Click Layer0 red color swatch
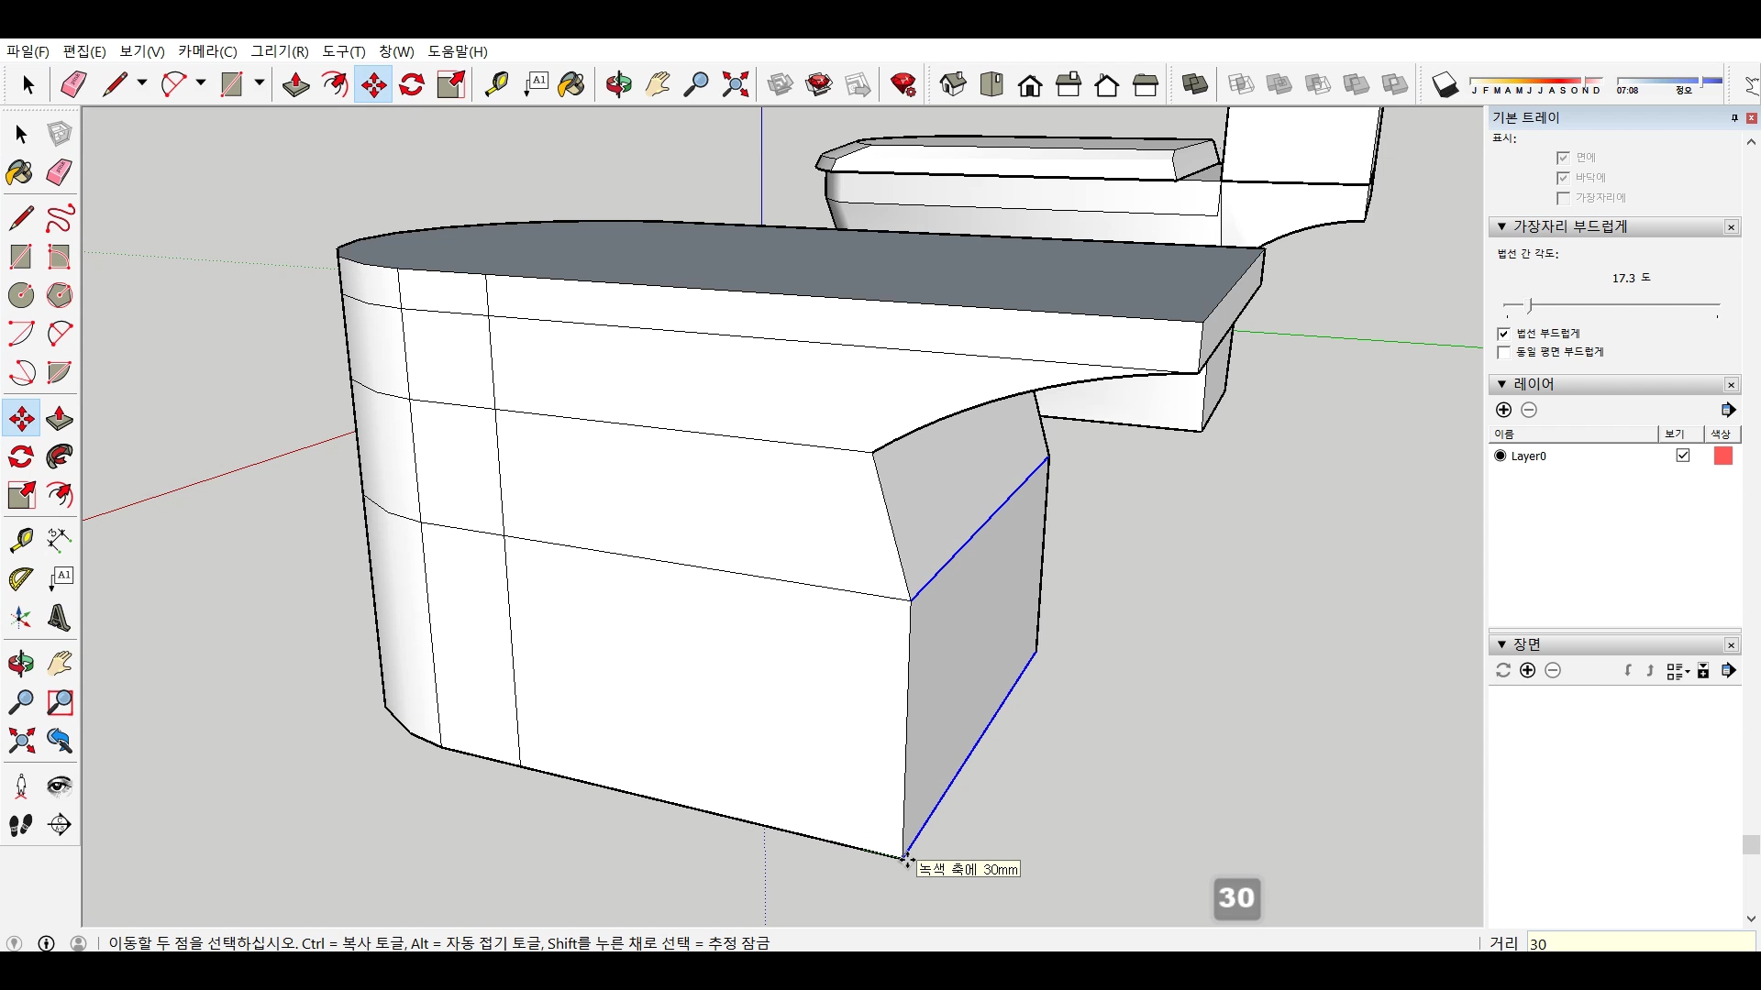The width and height of the screenshot is (1761, 990). pos(1722,456)
